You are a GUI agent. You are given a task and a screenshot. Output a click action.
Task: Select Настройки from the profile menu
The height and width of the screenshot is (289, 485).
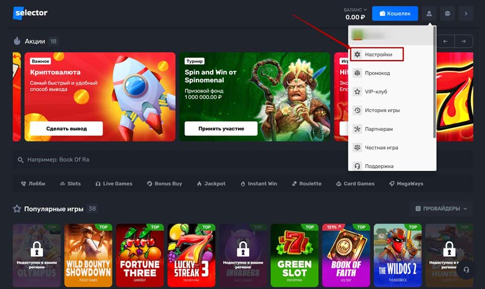[x=378, y=55]
